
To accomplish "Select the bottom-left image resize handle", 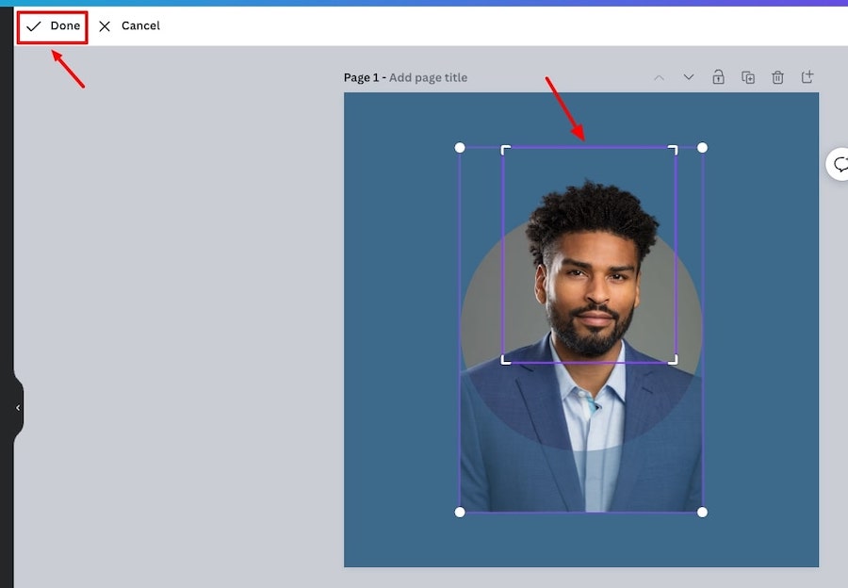I will click(x=460, y=513).
